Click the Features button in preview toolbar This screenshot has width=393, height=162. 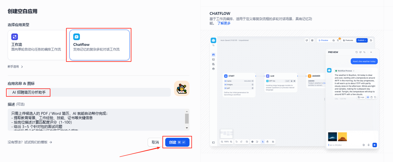click(348, 40)
